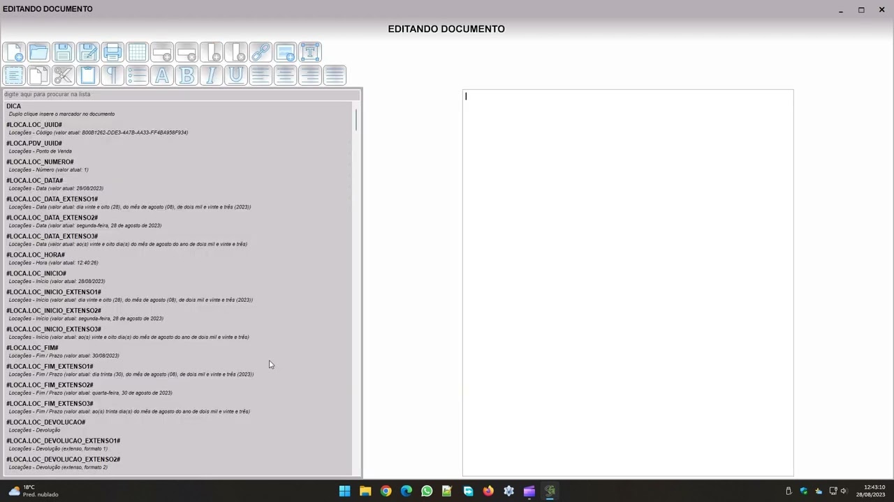Open Microsoft Edge from the taskbar
This screenshot has width=894, height=502.
[x=406, y=491]
